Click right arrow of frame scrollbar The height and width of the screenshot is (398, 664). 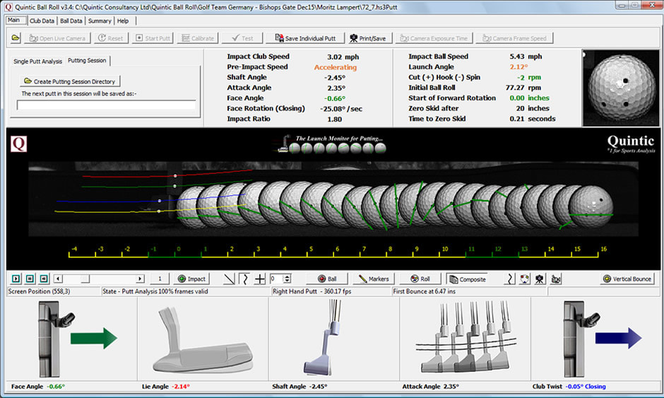coord(140,279)
